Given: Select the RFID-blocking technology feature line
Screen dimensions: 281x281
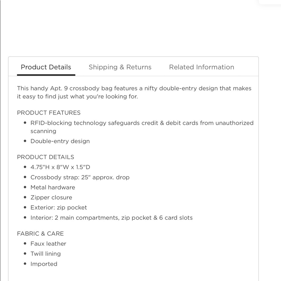Looking at the screenshot, I should coord(142,123).
